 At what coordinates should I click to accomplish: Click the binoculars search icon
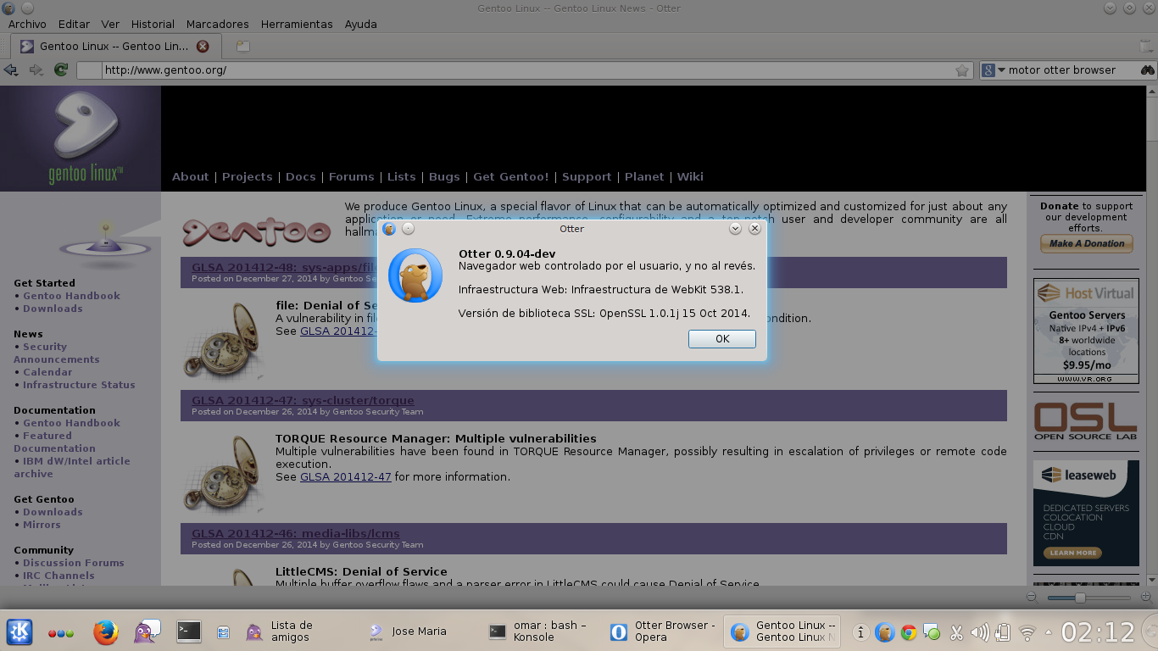1147,70
